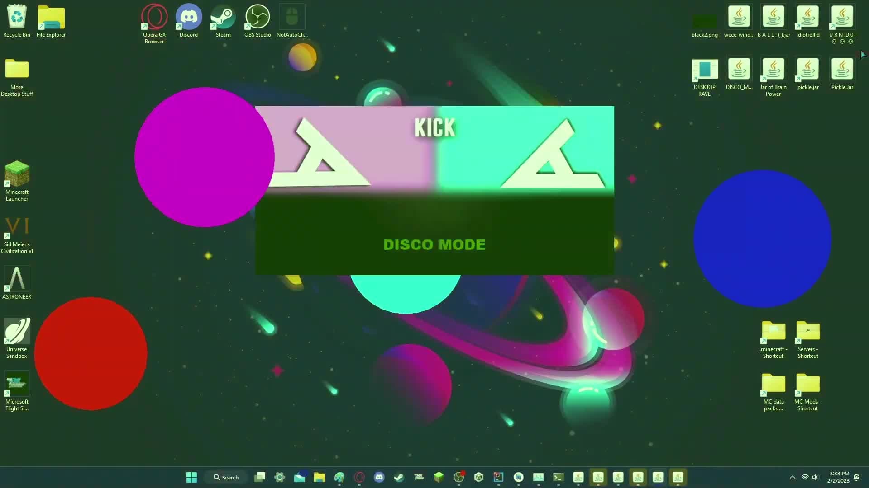This screenshot has height=488, width=869.
Task: Switch to OBS Studio in taskbar
Action: [459, 477]
